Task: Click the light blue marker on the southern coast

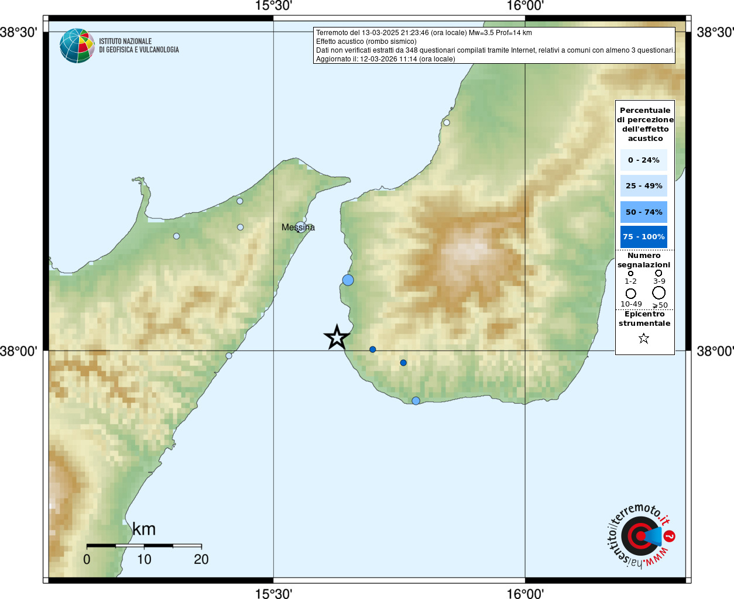Action: (416, 401)
